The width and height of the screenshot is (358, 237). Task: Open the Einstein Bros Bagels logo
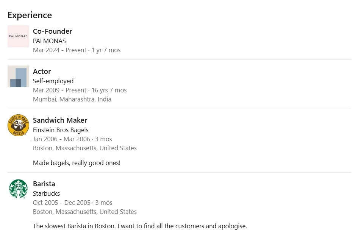[x=18, y=125]
